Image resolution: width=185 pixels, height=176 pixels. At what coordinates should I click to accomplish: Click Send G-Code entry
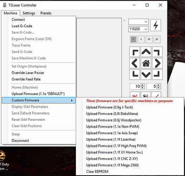click(x=39, y=52)
